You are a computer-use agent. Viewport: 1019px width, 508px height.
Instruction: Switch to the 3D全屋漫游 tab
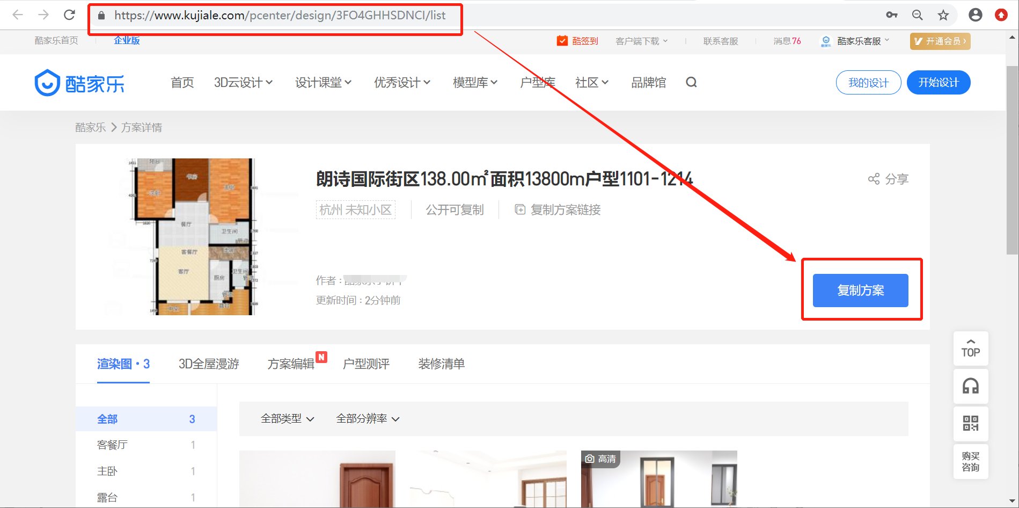click(209, 364)
